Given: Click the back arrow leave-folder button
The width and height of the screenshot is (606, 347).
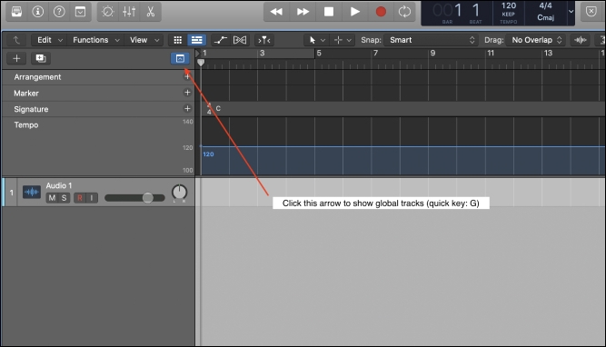Looking at the screenshot, I should click(x=16, y=40).
